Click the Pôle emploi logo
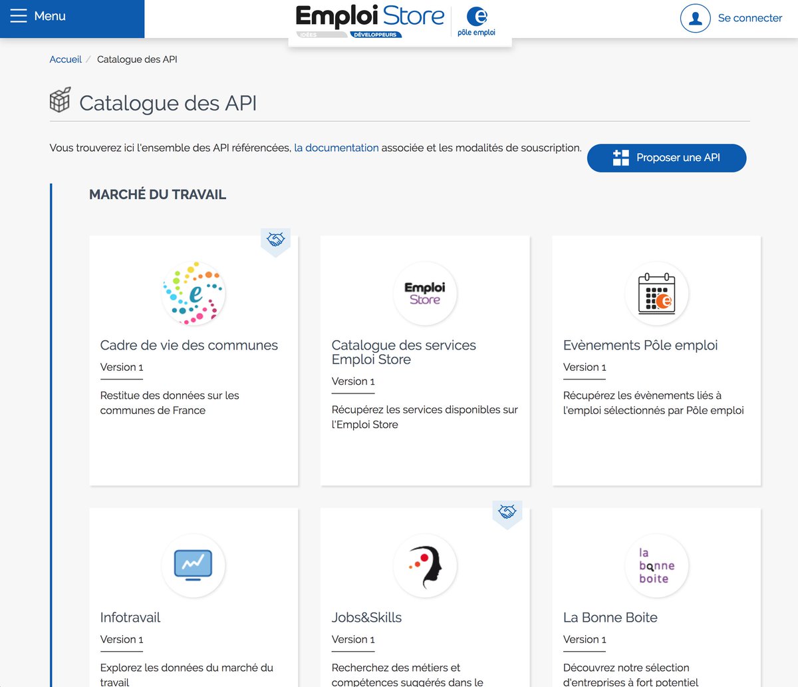The image size is (798, 687). tap(477, 21)
